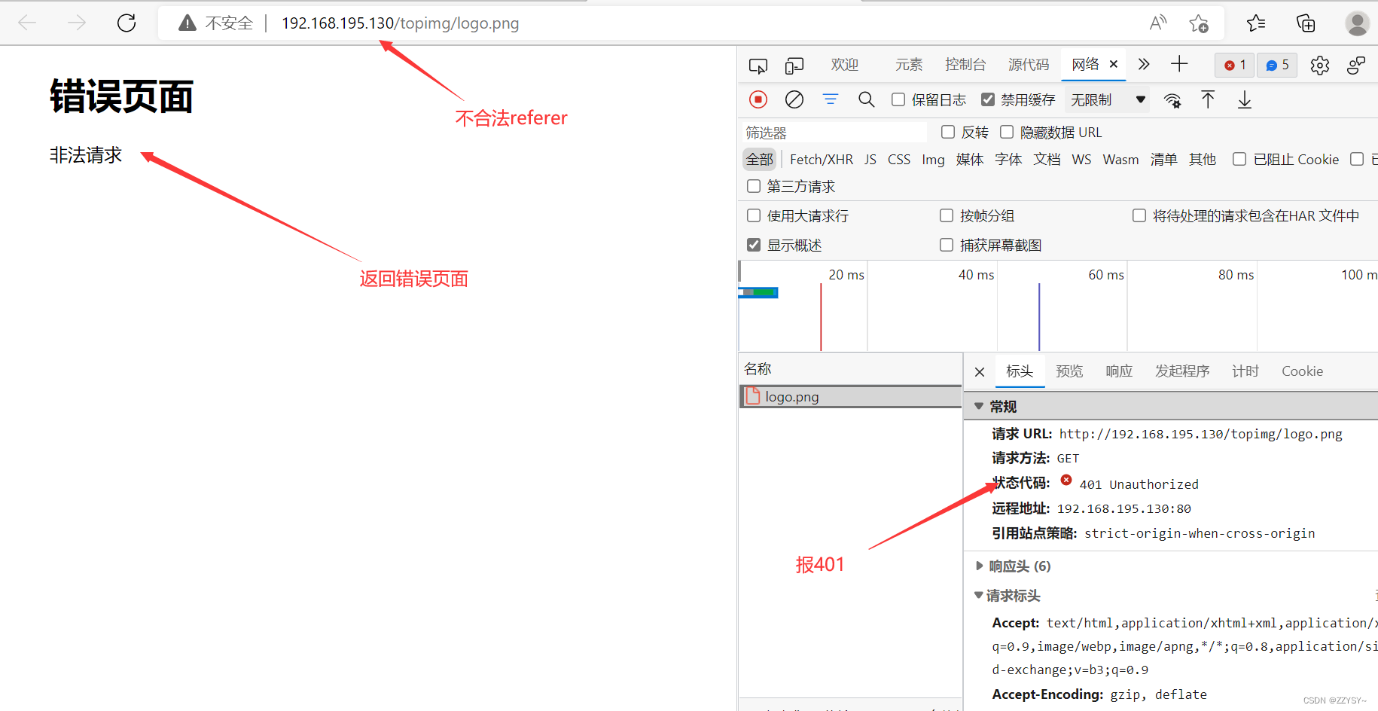Viewport: 1378px width, 711px height.
Task: Switch to the Welcome tab
Action: pos(845,65)
